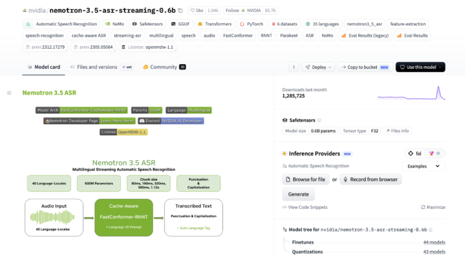Open the License OpenMDW-1.1 badge
Image resolution: width=465 pixels, height=257 pixels.
[124, 132]
